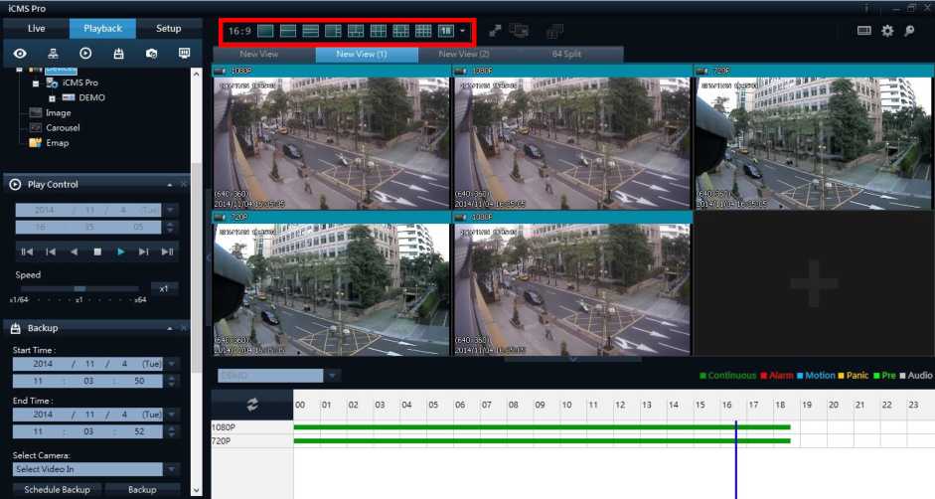Click the Schedule Backup button
The image size is (935, 499).
click(x=57, y=489)
